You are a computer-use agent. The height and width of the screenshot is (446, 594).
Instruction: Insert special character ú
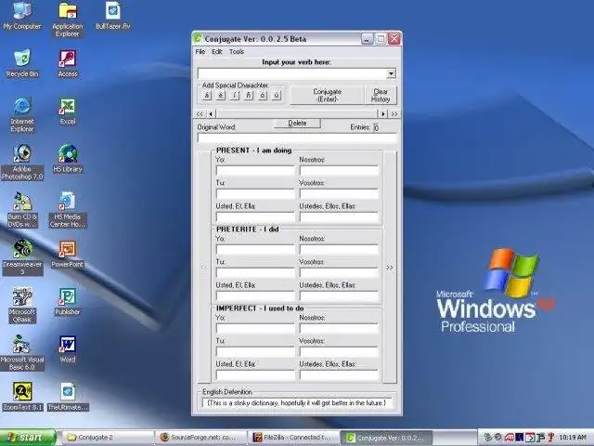tap(277, 96)
